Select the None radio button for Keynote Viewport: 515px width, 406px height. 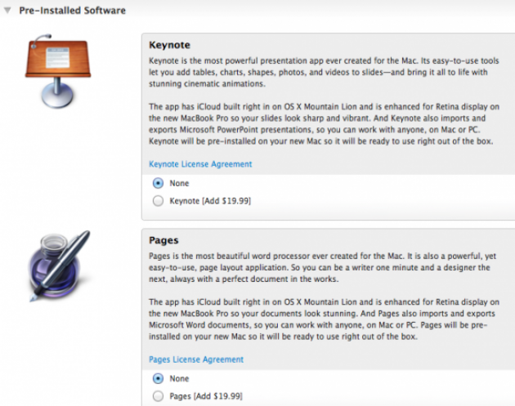tap(158, 183)
